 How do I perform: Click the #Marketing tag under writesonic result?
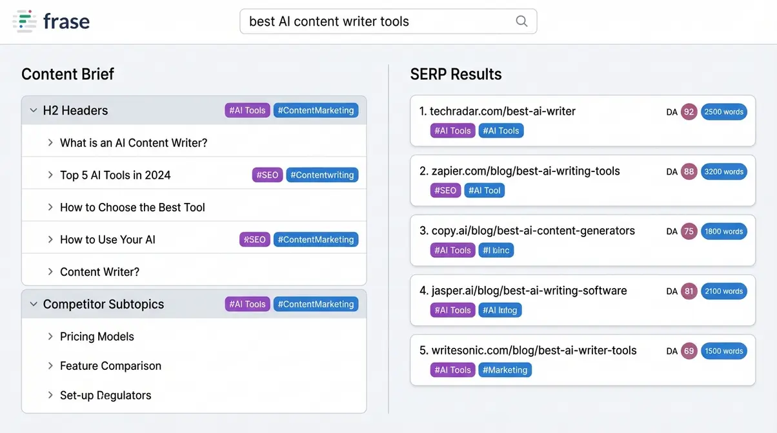pos(505,370)
